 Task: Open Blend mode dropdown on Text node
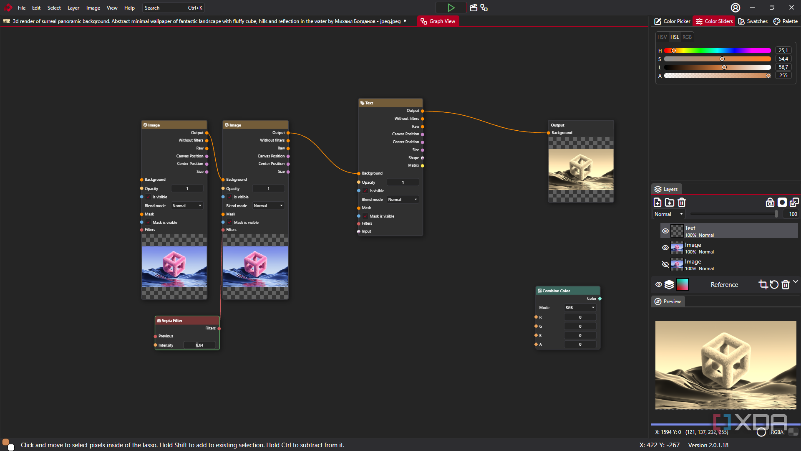pyautogui.click(x=403, y=200)
